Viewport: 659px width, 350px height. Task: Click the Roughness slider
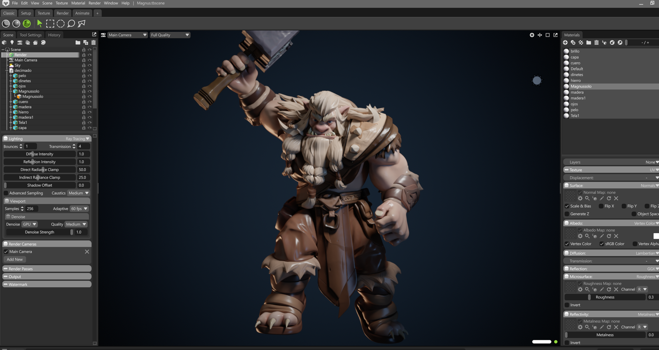605,297
